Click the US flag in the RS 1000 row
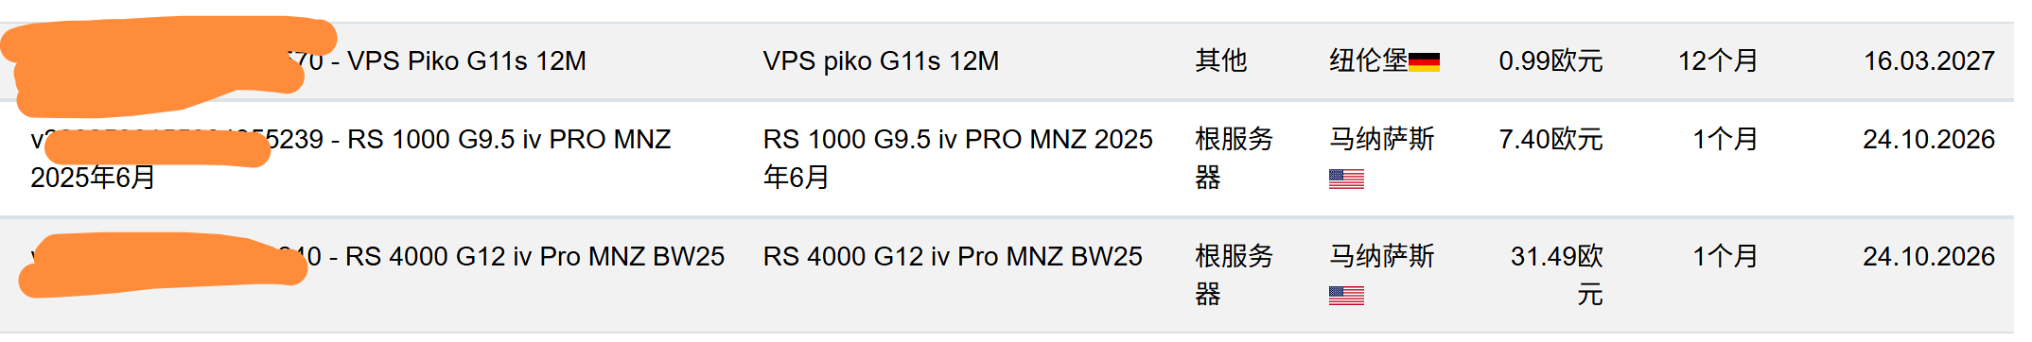 (x=1346, y=179)
